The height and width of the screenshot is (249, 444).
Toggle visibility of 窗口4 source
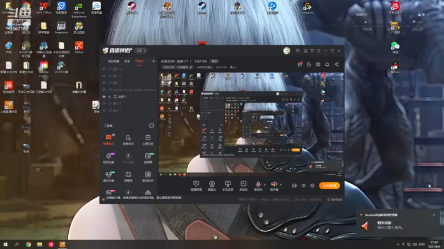tap(104, 69)
